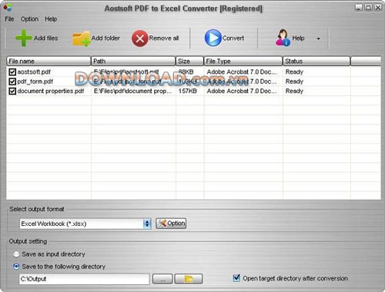
Task: Close the converter window
Action: (378, 8)
